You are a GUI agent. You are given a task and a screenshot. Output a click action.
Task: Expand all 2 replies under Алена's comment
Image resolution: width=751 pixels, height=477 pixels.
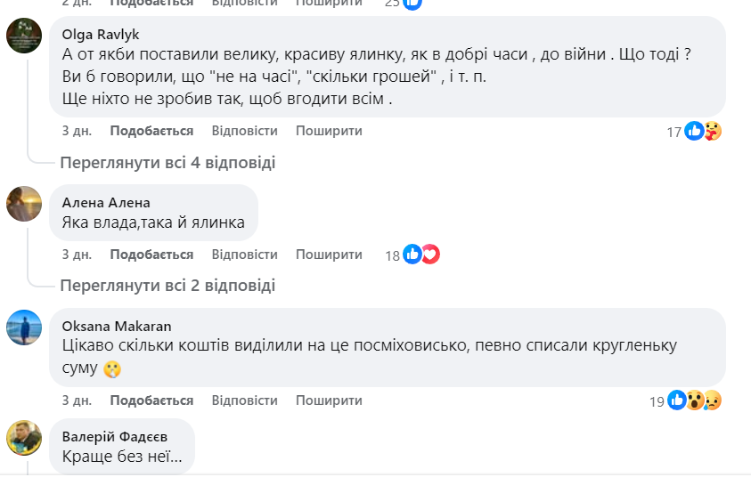[167, 286]
